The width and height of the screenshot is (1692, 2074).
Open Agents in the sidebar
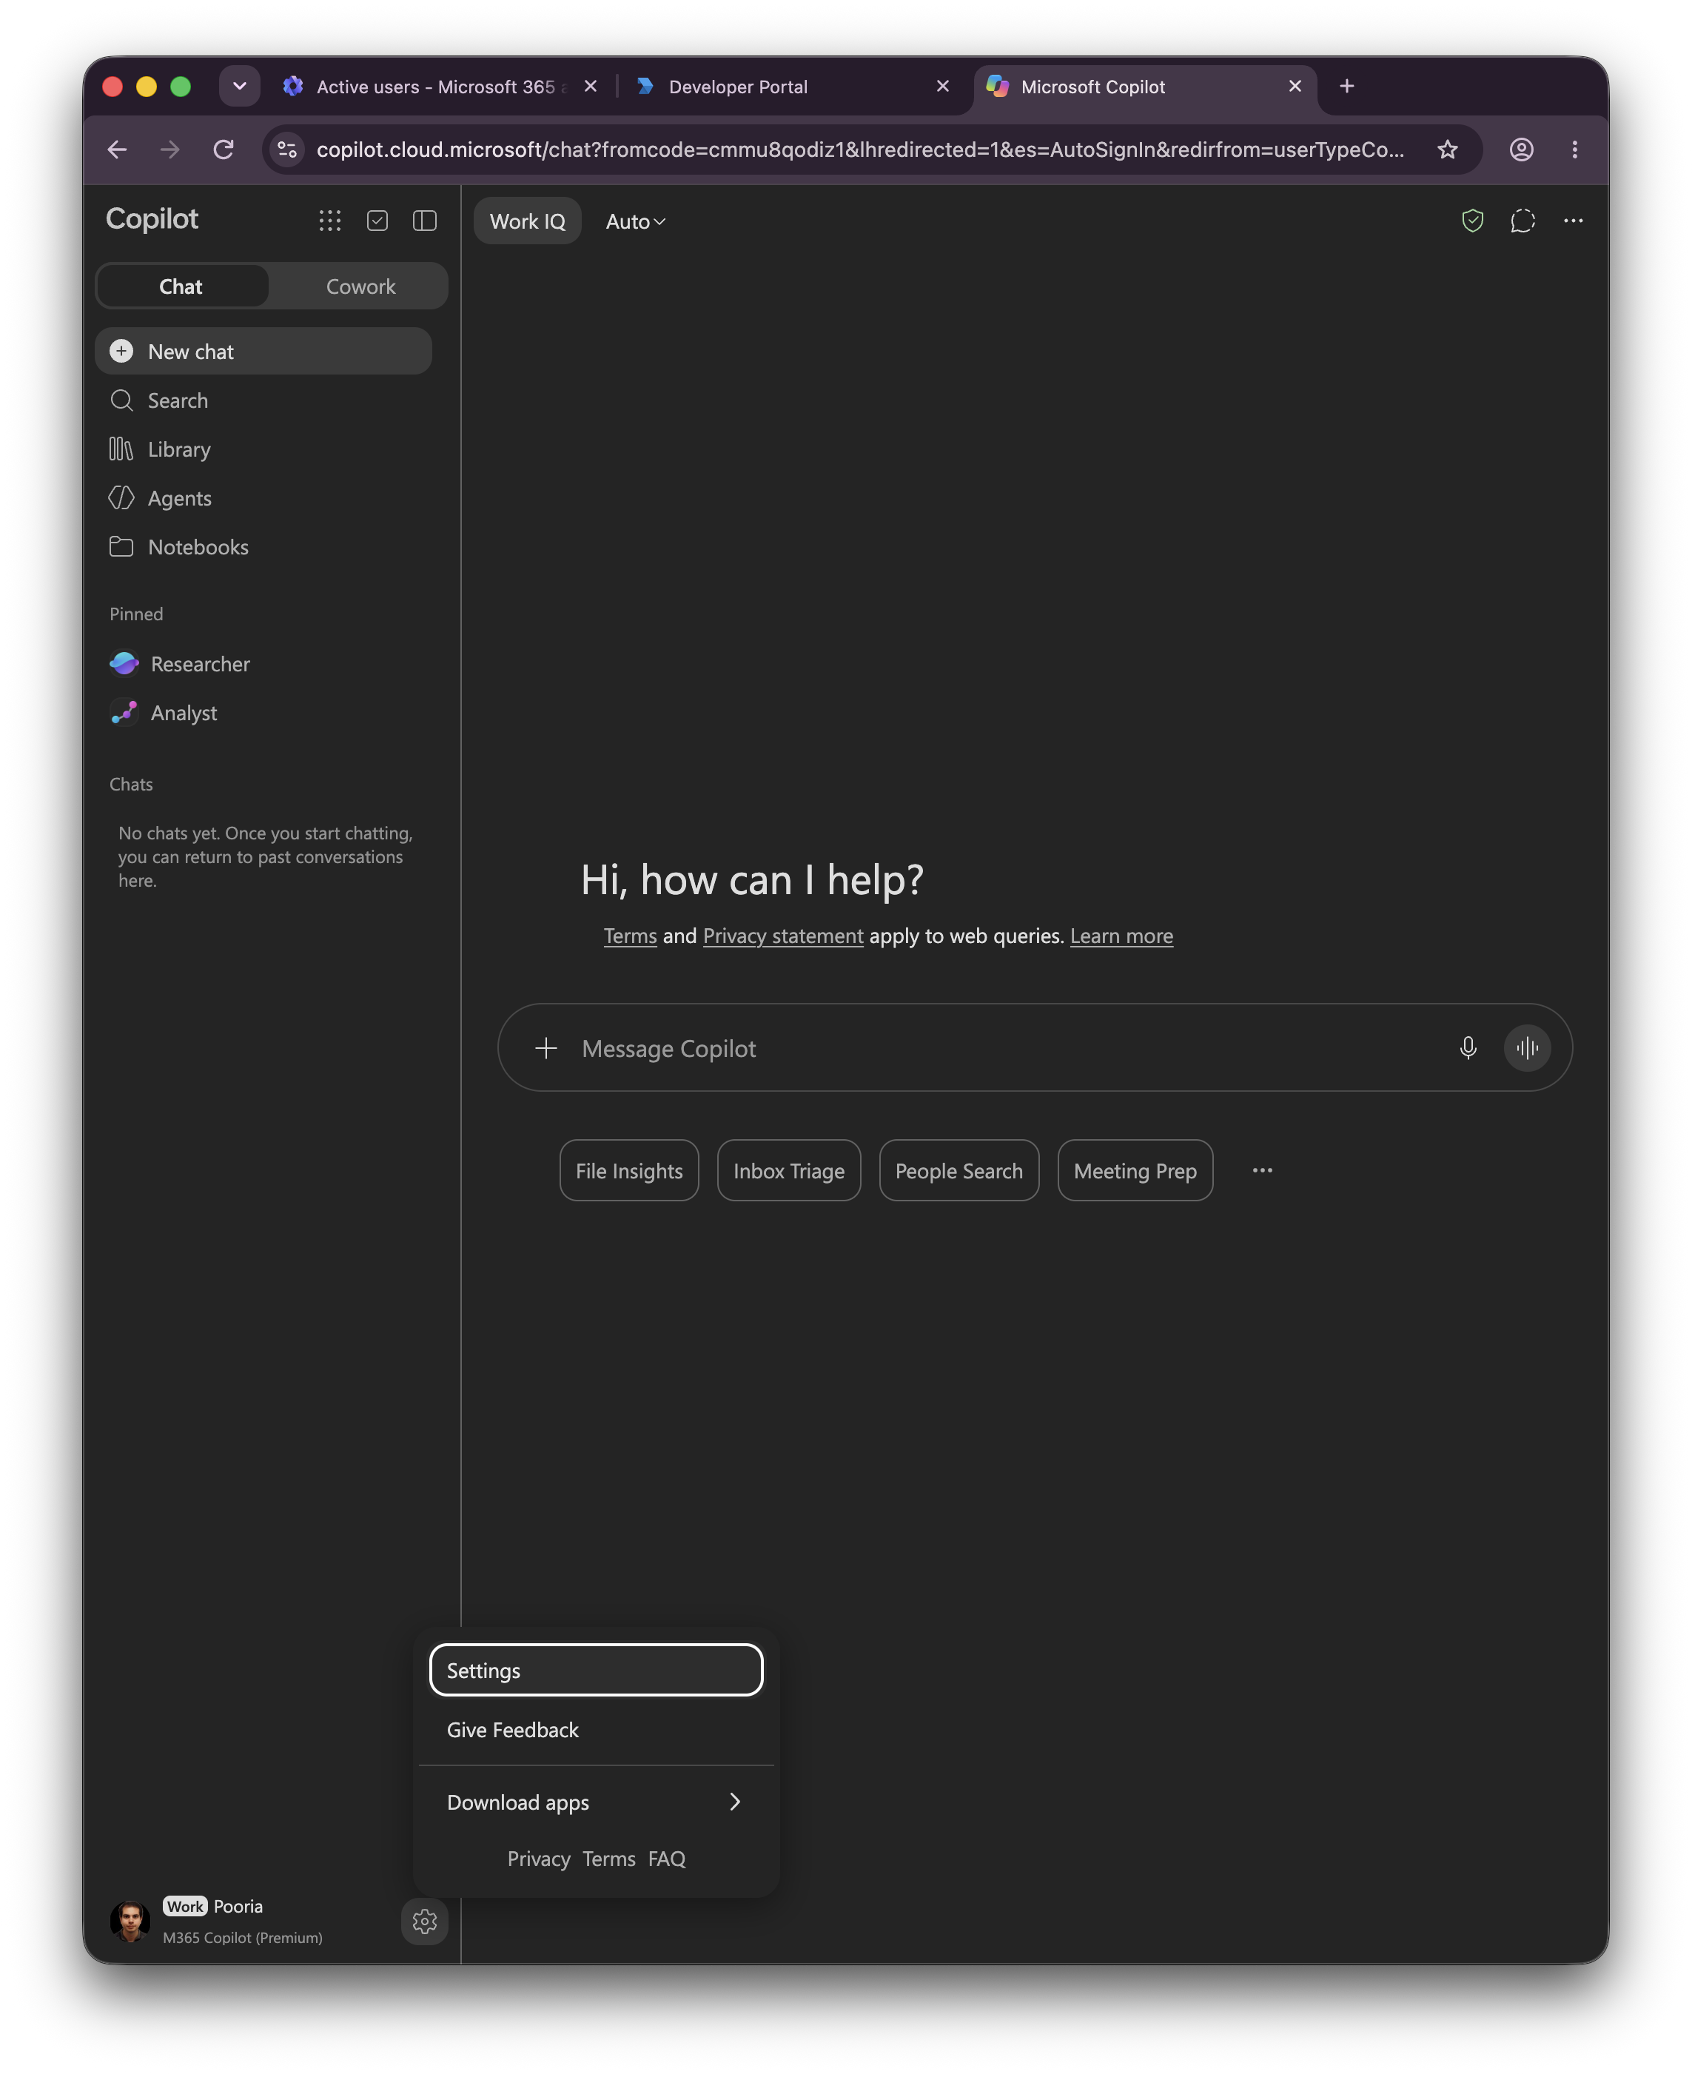click(263, 498)
